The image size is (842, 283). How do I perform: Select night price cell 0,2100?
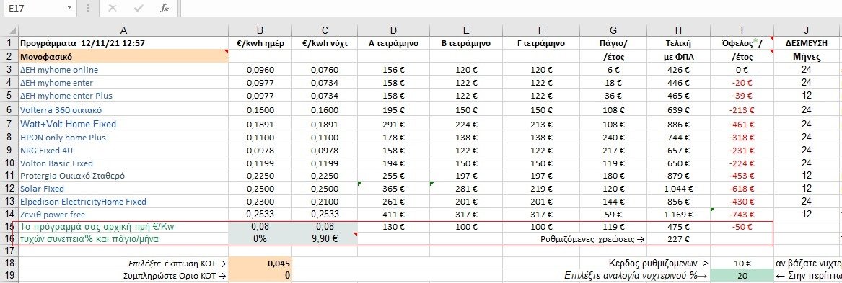[x=325, y=202]
